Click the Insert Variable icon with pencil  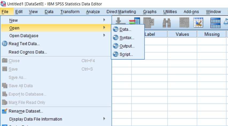coord(198,22)
